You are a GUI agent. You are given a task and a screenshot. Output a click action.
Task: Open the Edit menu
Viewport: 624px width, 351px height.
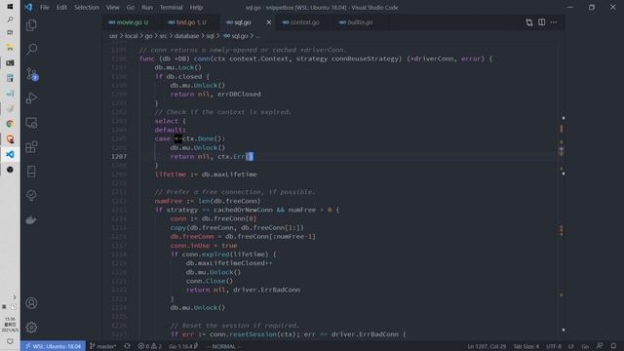coord(61,7)
